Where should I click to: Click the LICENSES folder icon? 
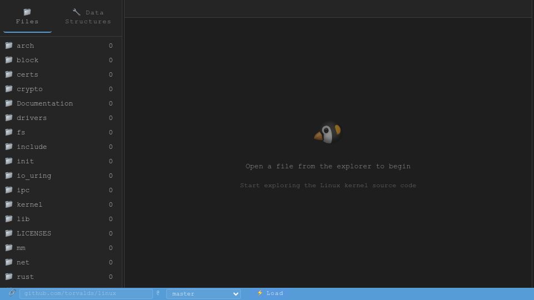[x=9, y=233]
